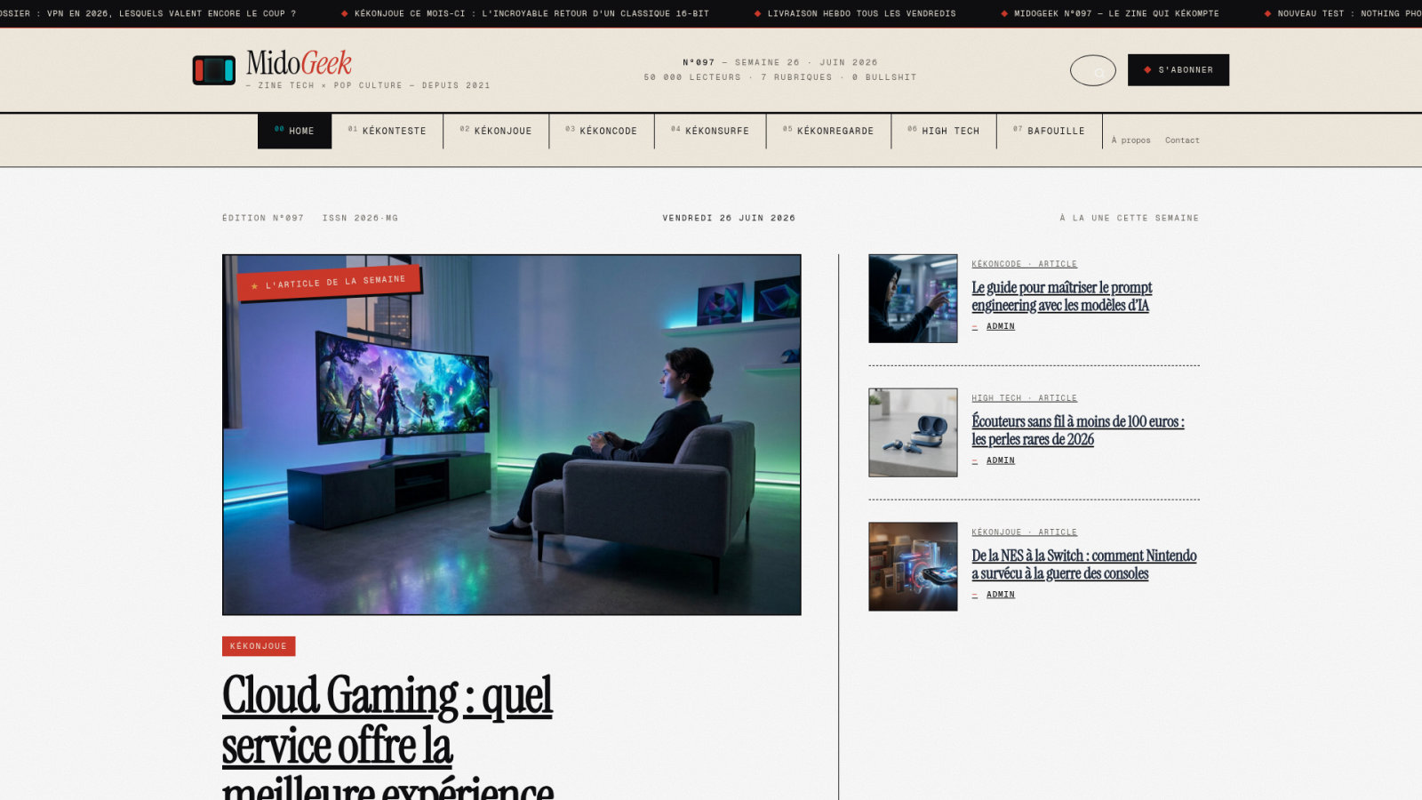The image size is (1422, 800).
Task: Click the hooded hacker article thumbnail
Action: coord(913,299)
